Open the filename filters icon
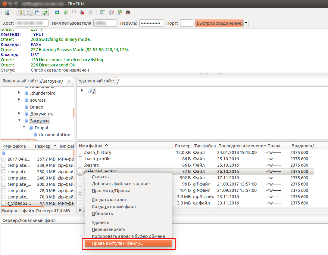 (103, 13)
